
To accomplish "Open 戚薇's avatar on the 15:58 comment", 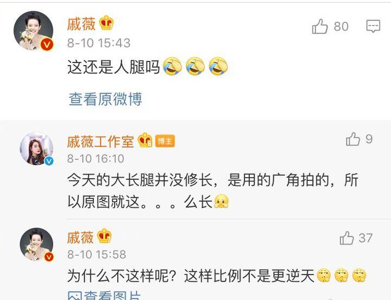I will coord(37,245).
